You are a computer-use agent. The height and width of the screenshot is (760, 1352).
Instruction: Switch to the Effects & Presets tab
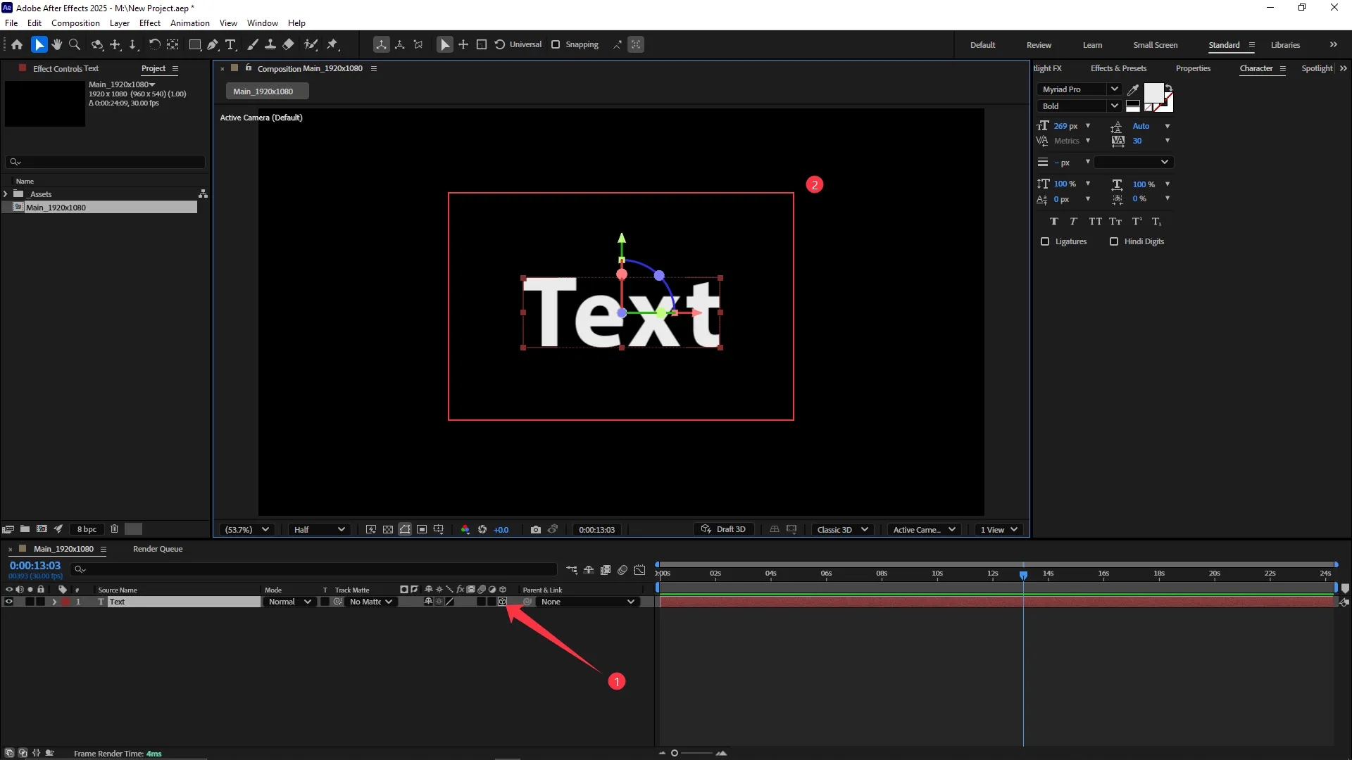coord(1118,68)
